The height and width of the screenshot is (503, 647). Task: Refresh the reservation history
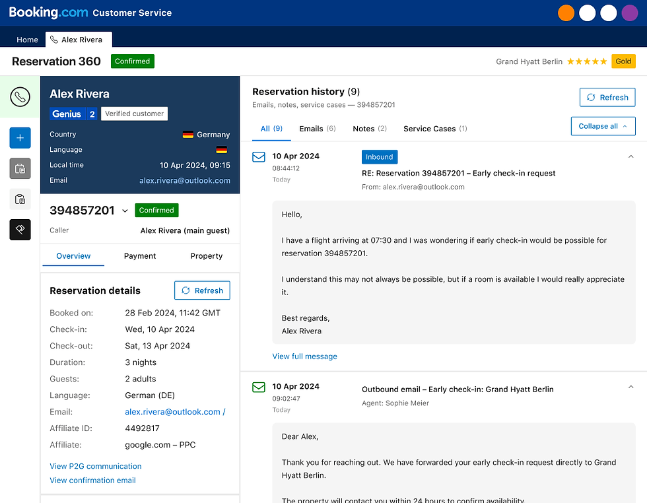(x=607, y=98)
